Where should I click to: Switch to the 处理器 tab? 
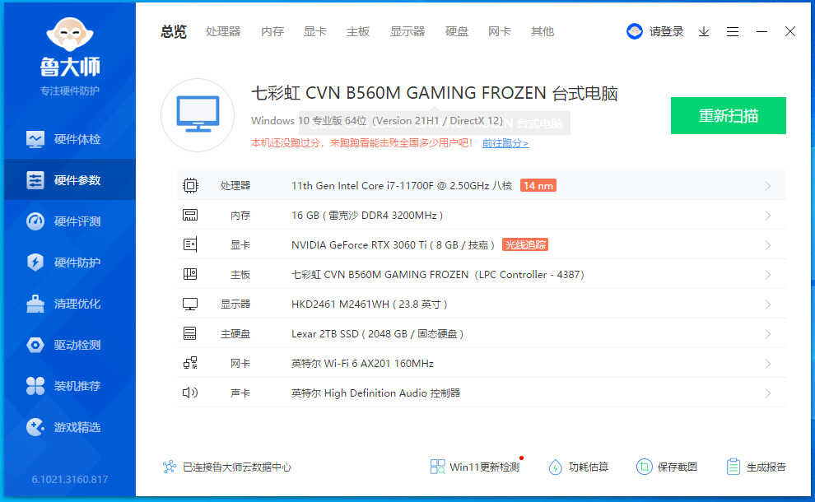click(223, 32)
